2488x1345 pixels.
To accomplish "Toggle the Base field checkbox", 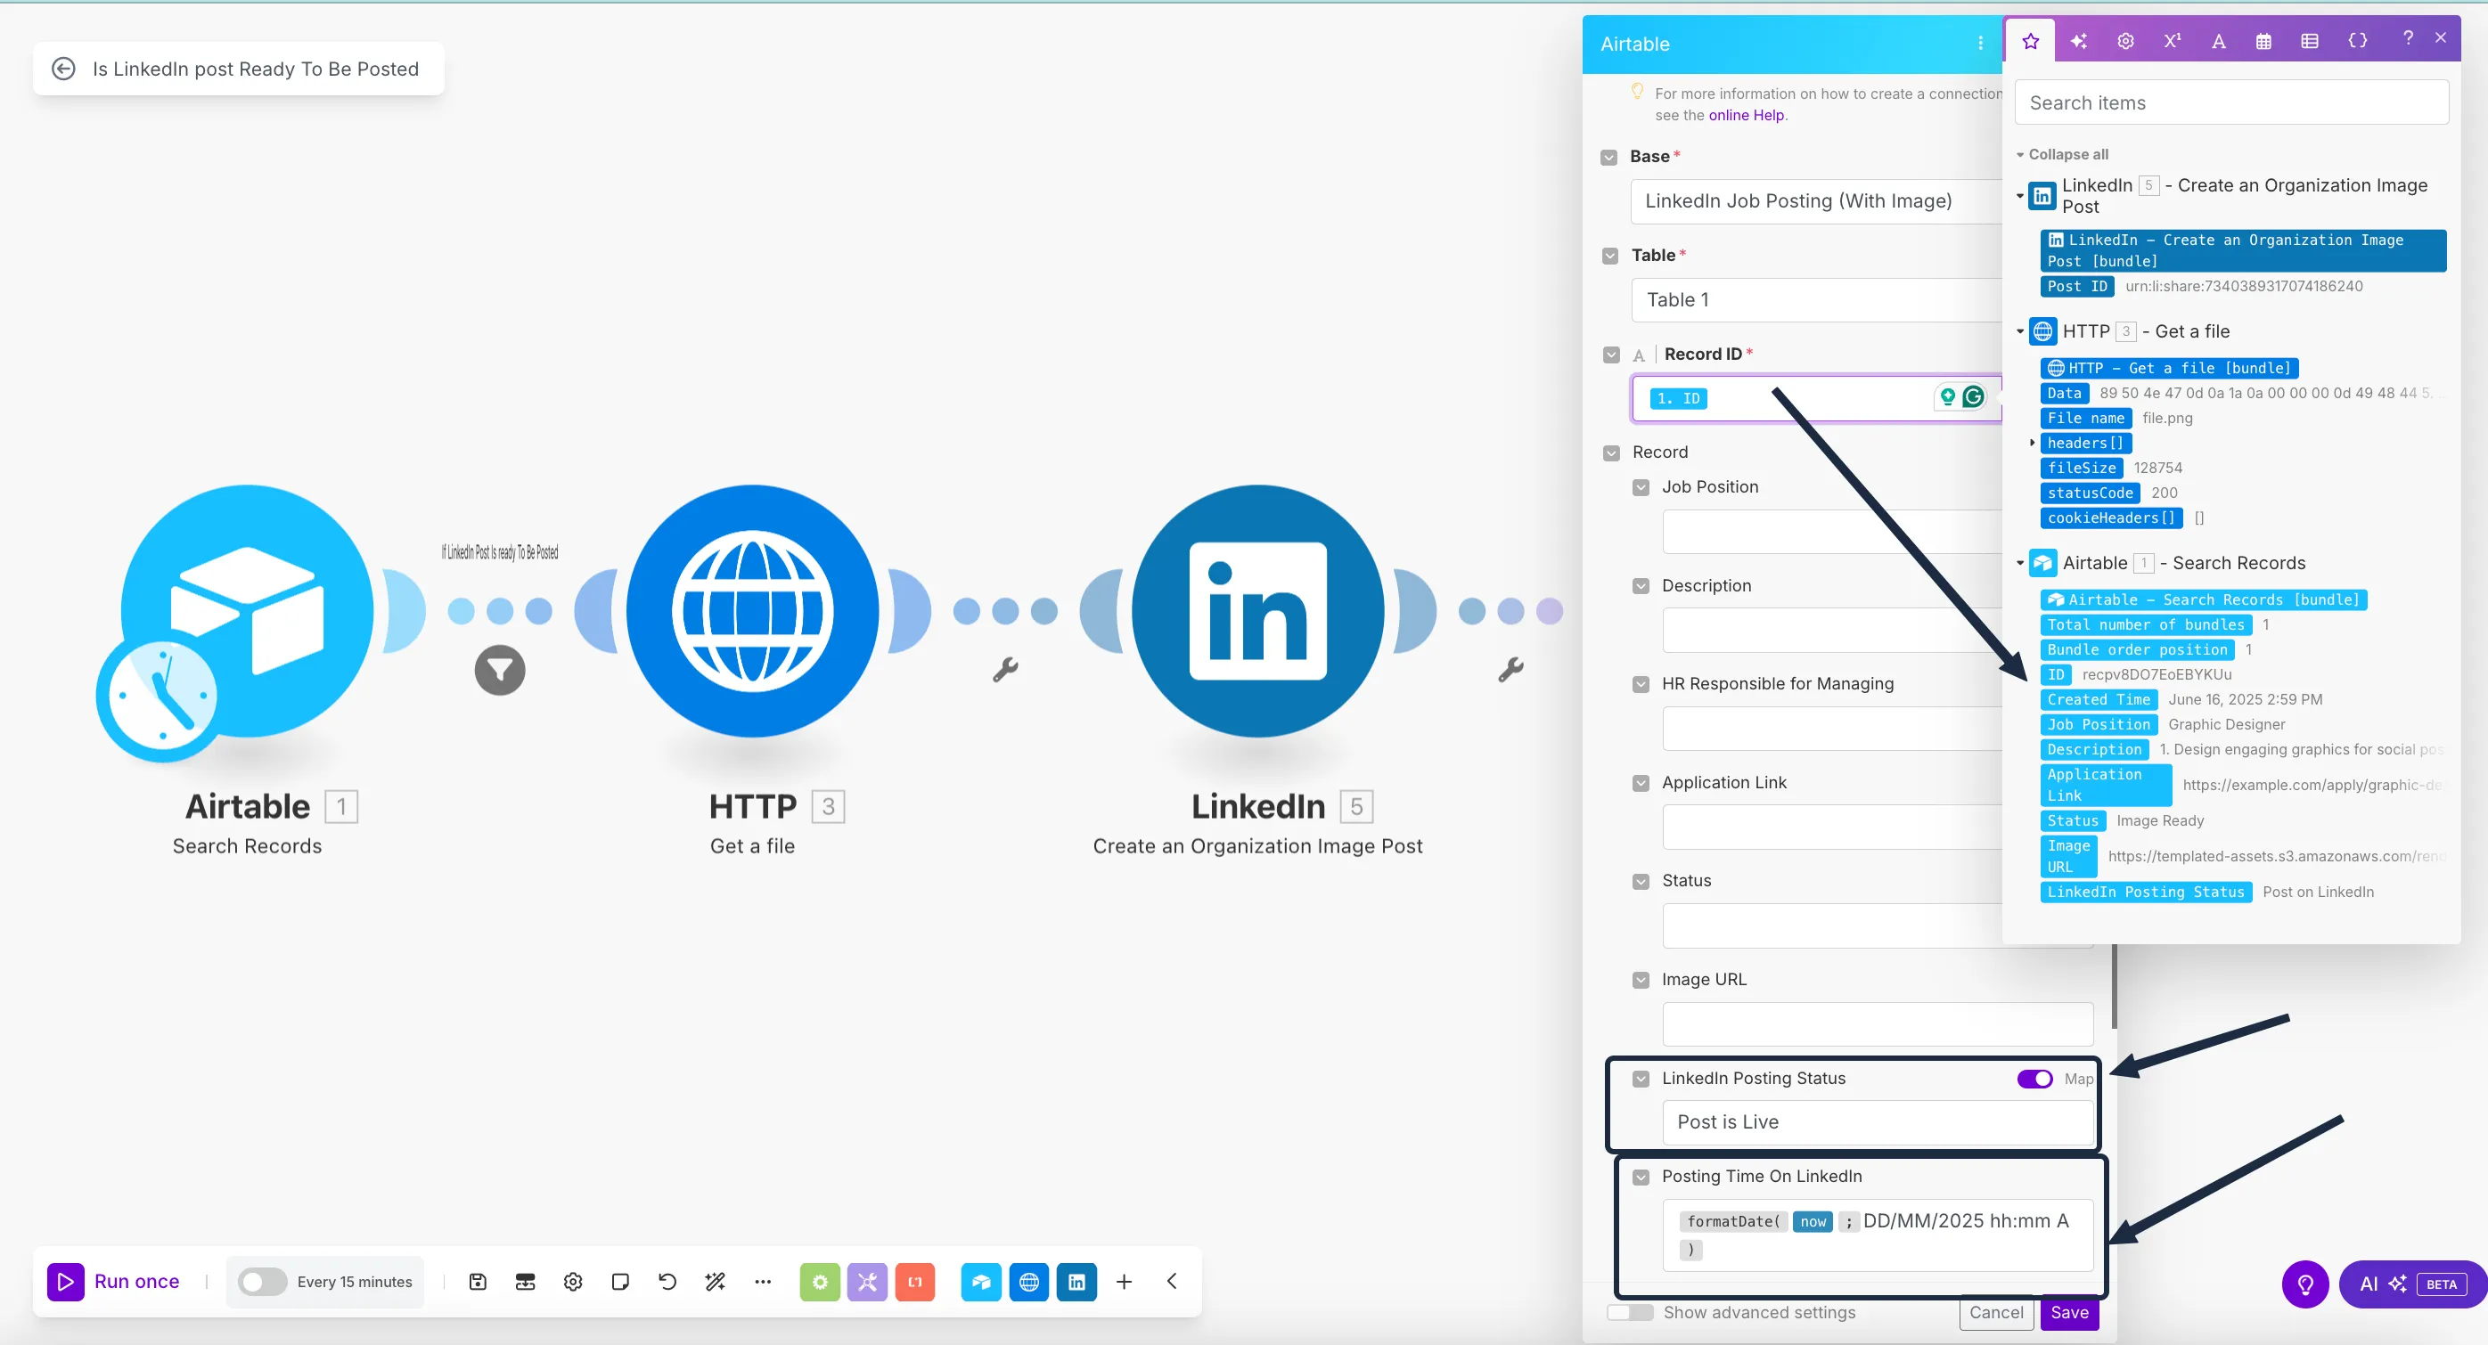I will (1608, 158).
